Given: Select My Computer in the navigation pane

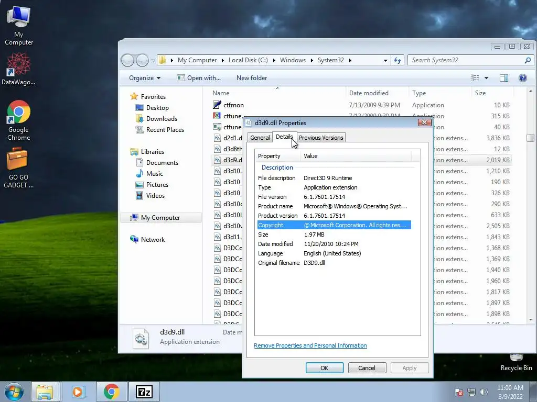Looking at the screenshot, I should pyautogui.click(x=160, y=218).
